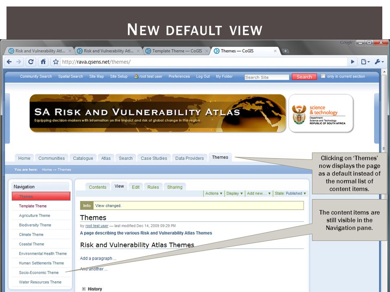Click the Search Site input field
The width and height of the screenshot is (390, 292).
click(x=267, y=77)
